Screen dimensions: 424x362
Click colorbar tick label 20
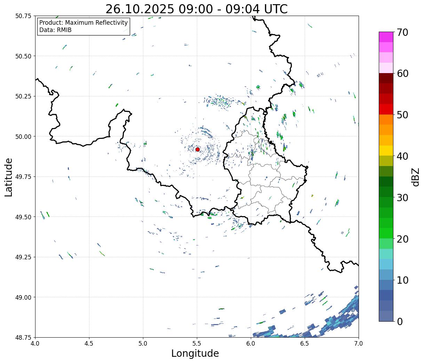[x=402, y=239]
